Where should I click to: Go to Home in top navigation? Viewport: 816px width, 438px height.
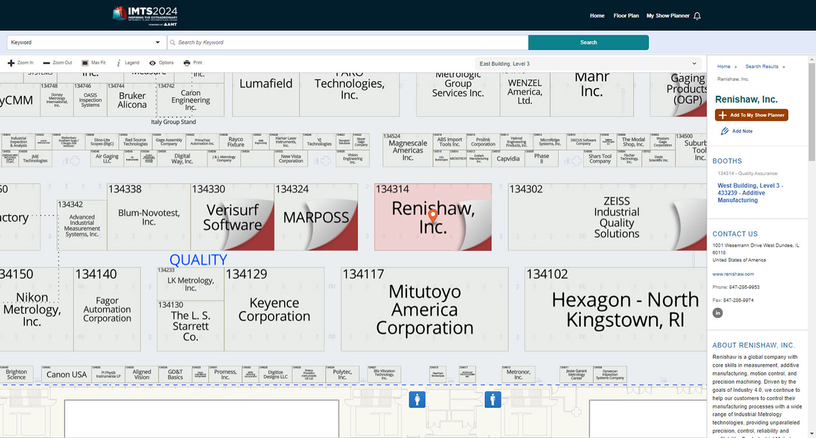click(x=597, y=16)
